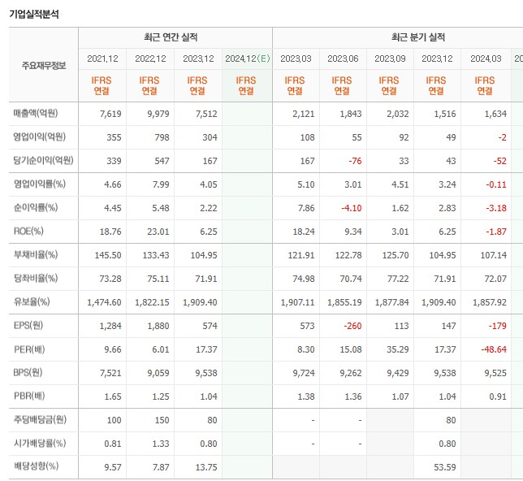
Task: Click the 당좌비율(%) row label
Action: point(36,278)
